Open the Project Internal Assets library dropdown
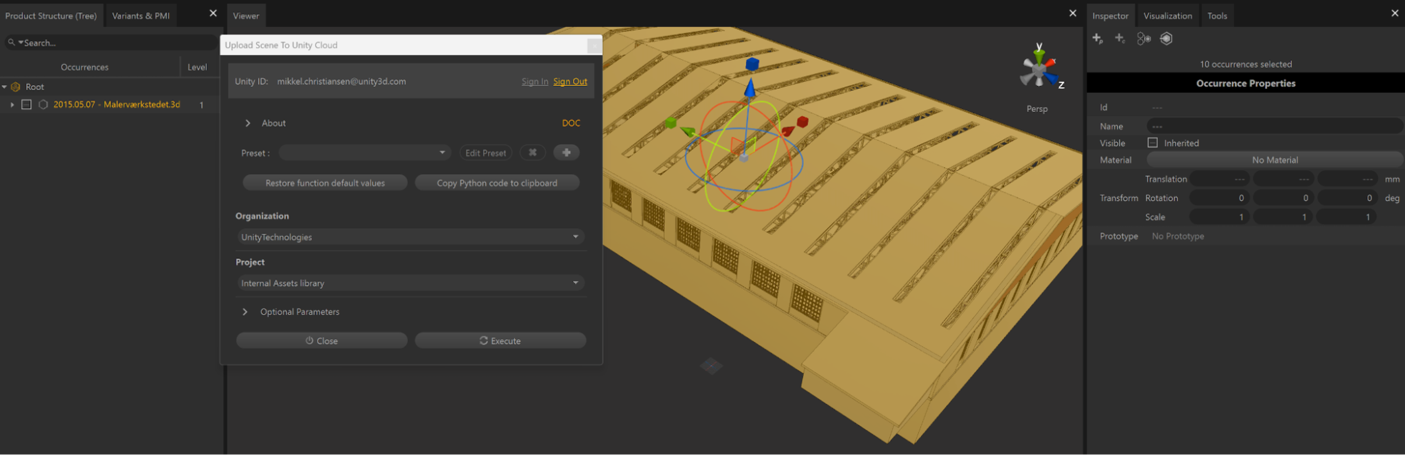The width and height of the screenshot is (1405, 455). point(410,283)
